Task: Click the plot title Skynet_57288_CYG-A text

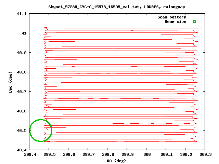Action: click(117, 7)
